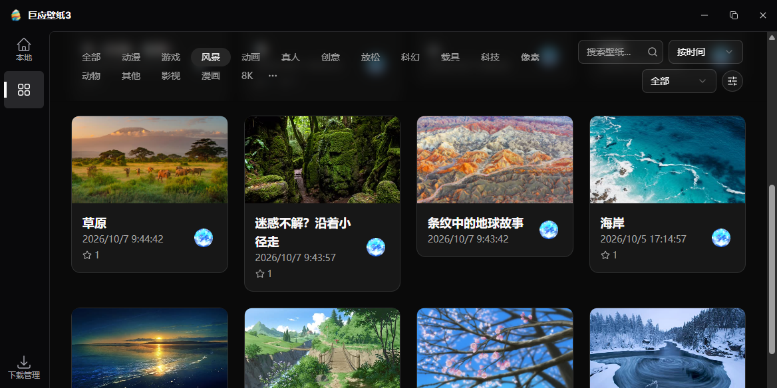Click the date 2026/10/7 9:44:42
Viewport: 777px width, 388px height.
click(123, 239)
